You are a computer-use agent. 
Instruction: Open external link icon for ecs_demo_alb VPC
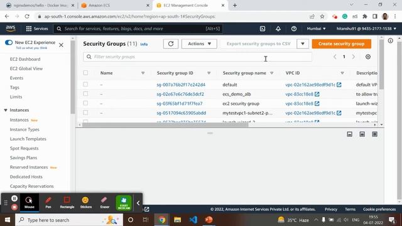pyautogui.click(x=317, y=94)
